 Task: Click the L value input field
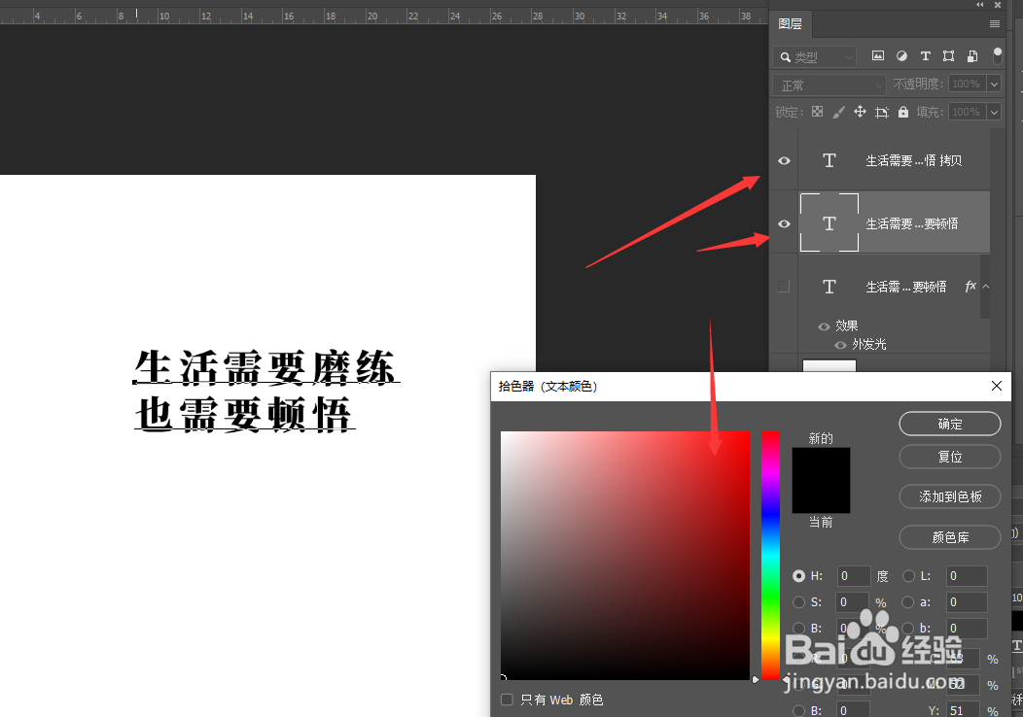(x=967, y=576)
